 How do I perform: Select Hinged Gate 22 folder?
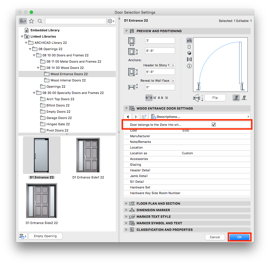[58, 124]
